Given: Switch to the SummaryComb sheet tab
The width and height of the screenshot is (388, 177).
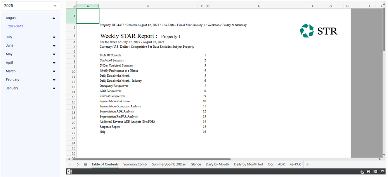Looking at the screenshot, I should [x=135, y=164].
